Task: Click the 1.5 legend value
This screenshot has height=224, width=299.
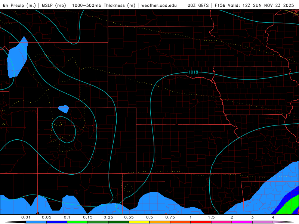Action: pos(211,217)
